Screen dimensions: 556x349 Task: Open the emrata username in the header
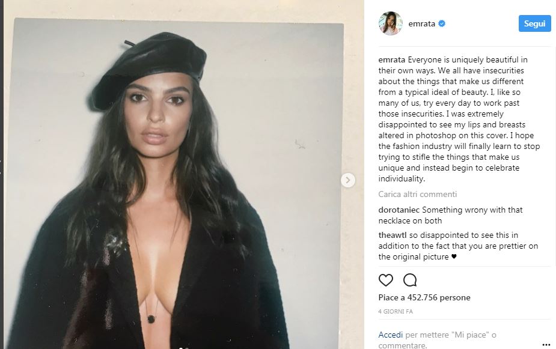click(x=421, y=24)
